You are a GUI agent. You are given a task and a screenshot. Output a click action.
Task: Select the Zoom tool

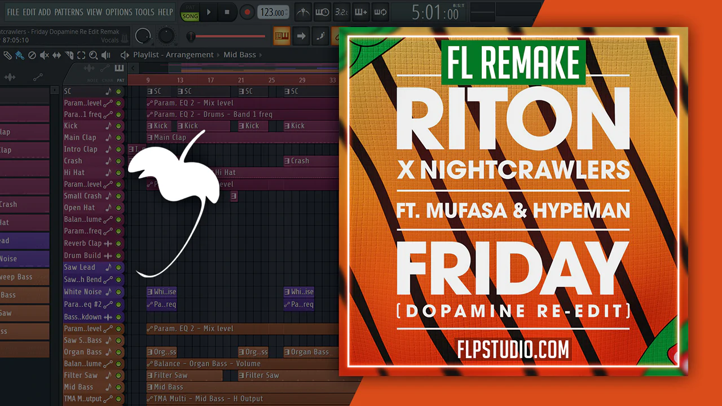coord(93,55)
